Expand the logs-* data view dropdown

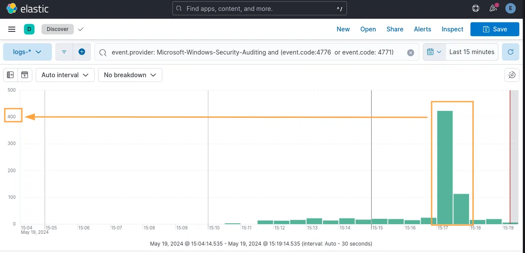(x=27, y=52)
